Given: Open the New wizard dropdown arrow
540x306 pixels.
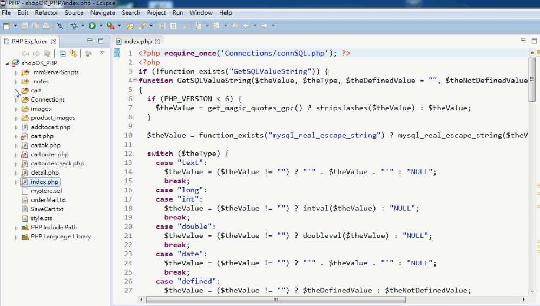Looking at the screenshot, I should click(15, 26).
